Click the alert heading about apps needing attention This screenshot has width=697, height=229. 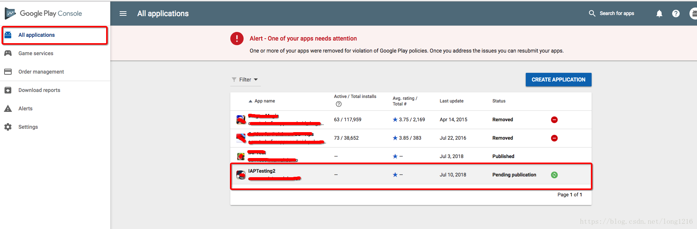pos(303,39)
